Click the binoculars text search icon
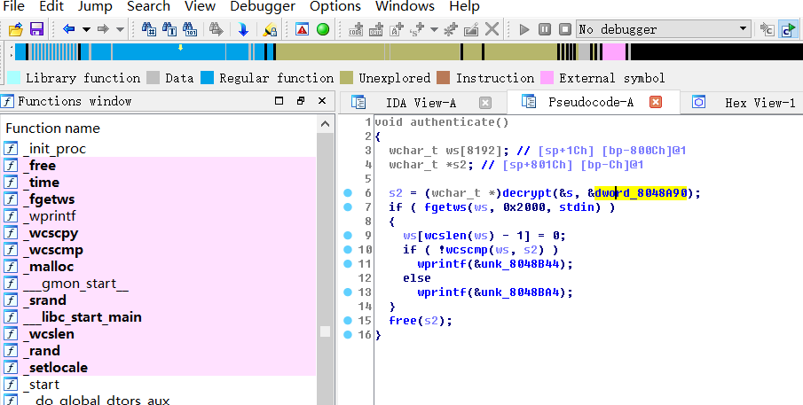The height and width of the screenshot is (405, 803). pos(169,29)
